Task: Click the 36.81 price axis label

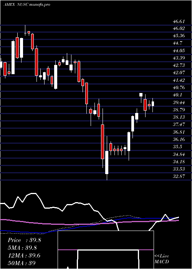Action: 179,132
